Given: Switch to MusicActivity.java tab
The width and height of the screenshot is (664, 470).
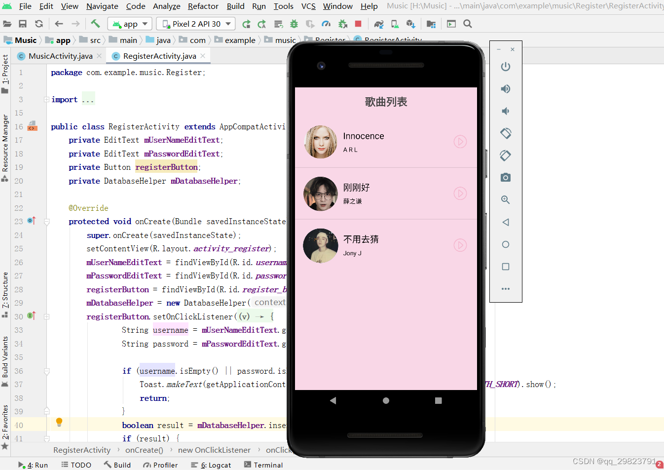Looking at the screenshot, I should tap(60, 56).
